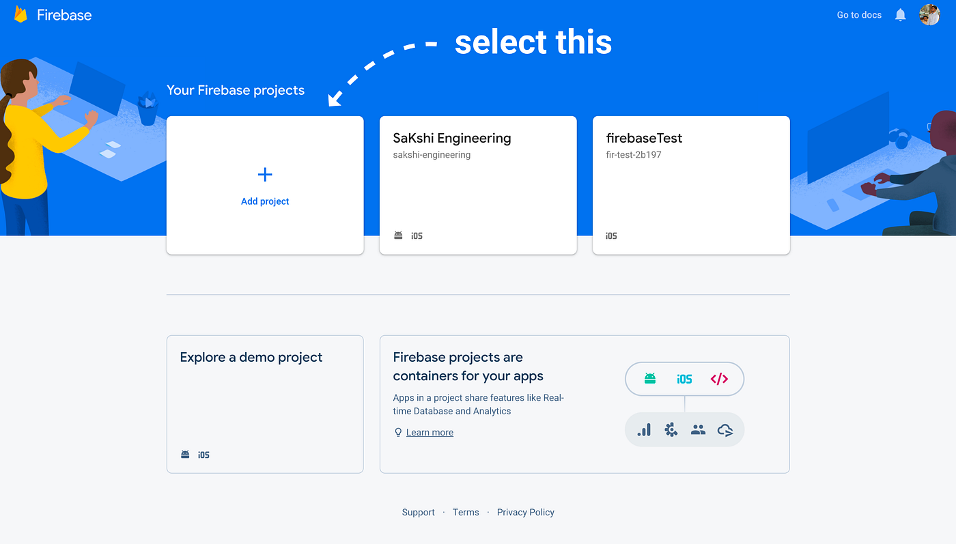This screenshot has width=956, height=544.
Task: Follow the Go to docs link
Action: pyautogui.click(x=858, y=14)
